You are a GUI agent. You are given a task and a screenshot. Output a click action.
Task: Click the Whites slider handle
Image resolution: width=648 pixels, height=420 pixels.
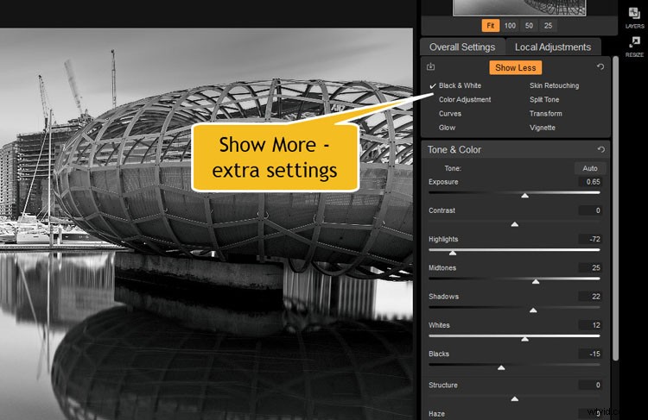pyautogui.click(x=524, y=339)
